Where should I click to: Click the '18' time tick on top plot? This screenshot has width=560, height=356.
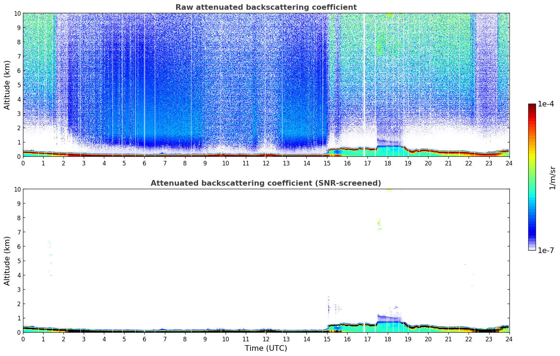pos(388,163)
